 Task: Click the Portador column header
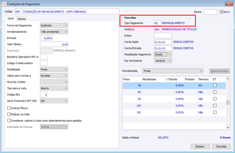(191, 79)
